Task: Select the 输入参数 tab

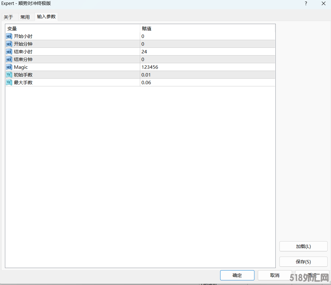Action: pyautogui.click(x=46, y=17)
